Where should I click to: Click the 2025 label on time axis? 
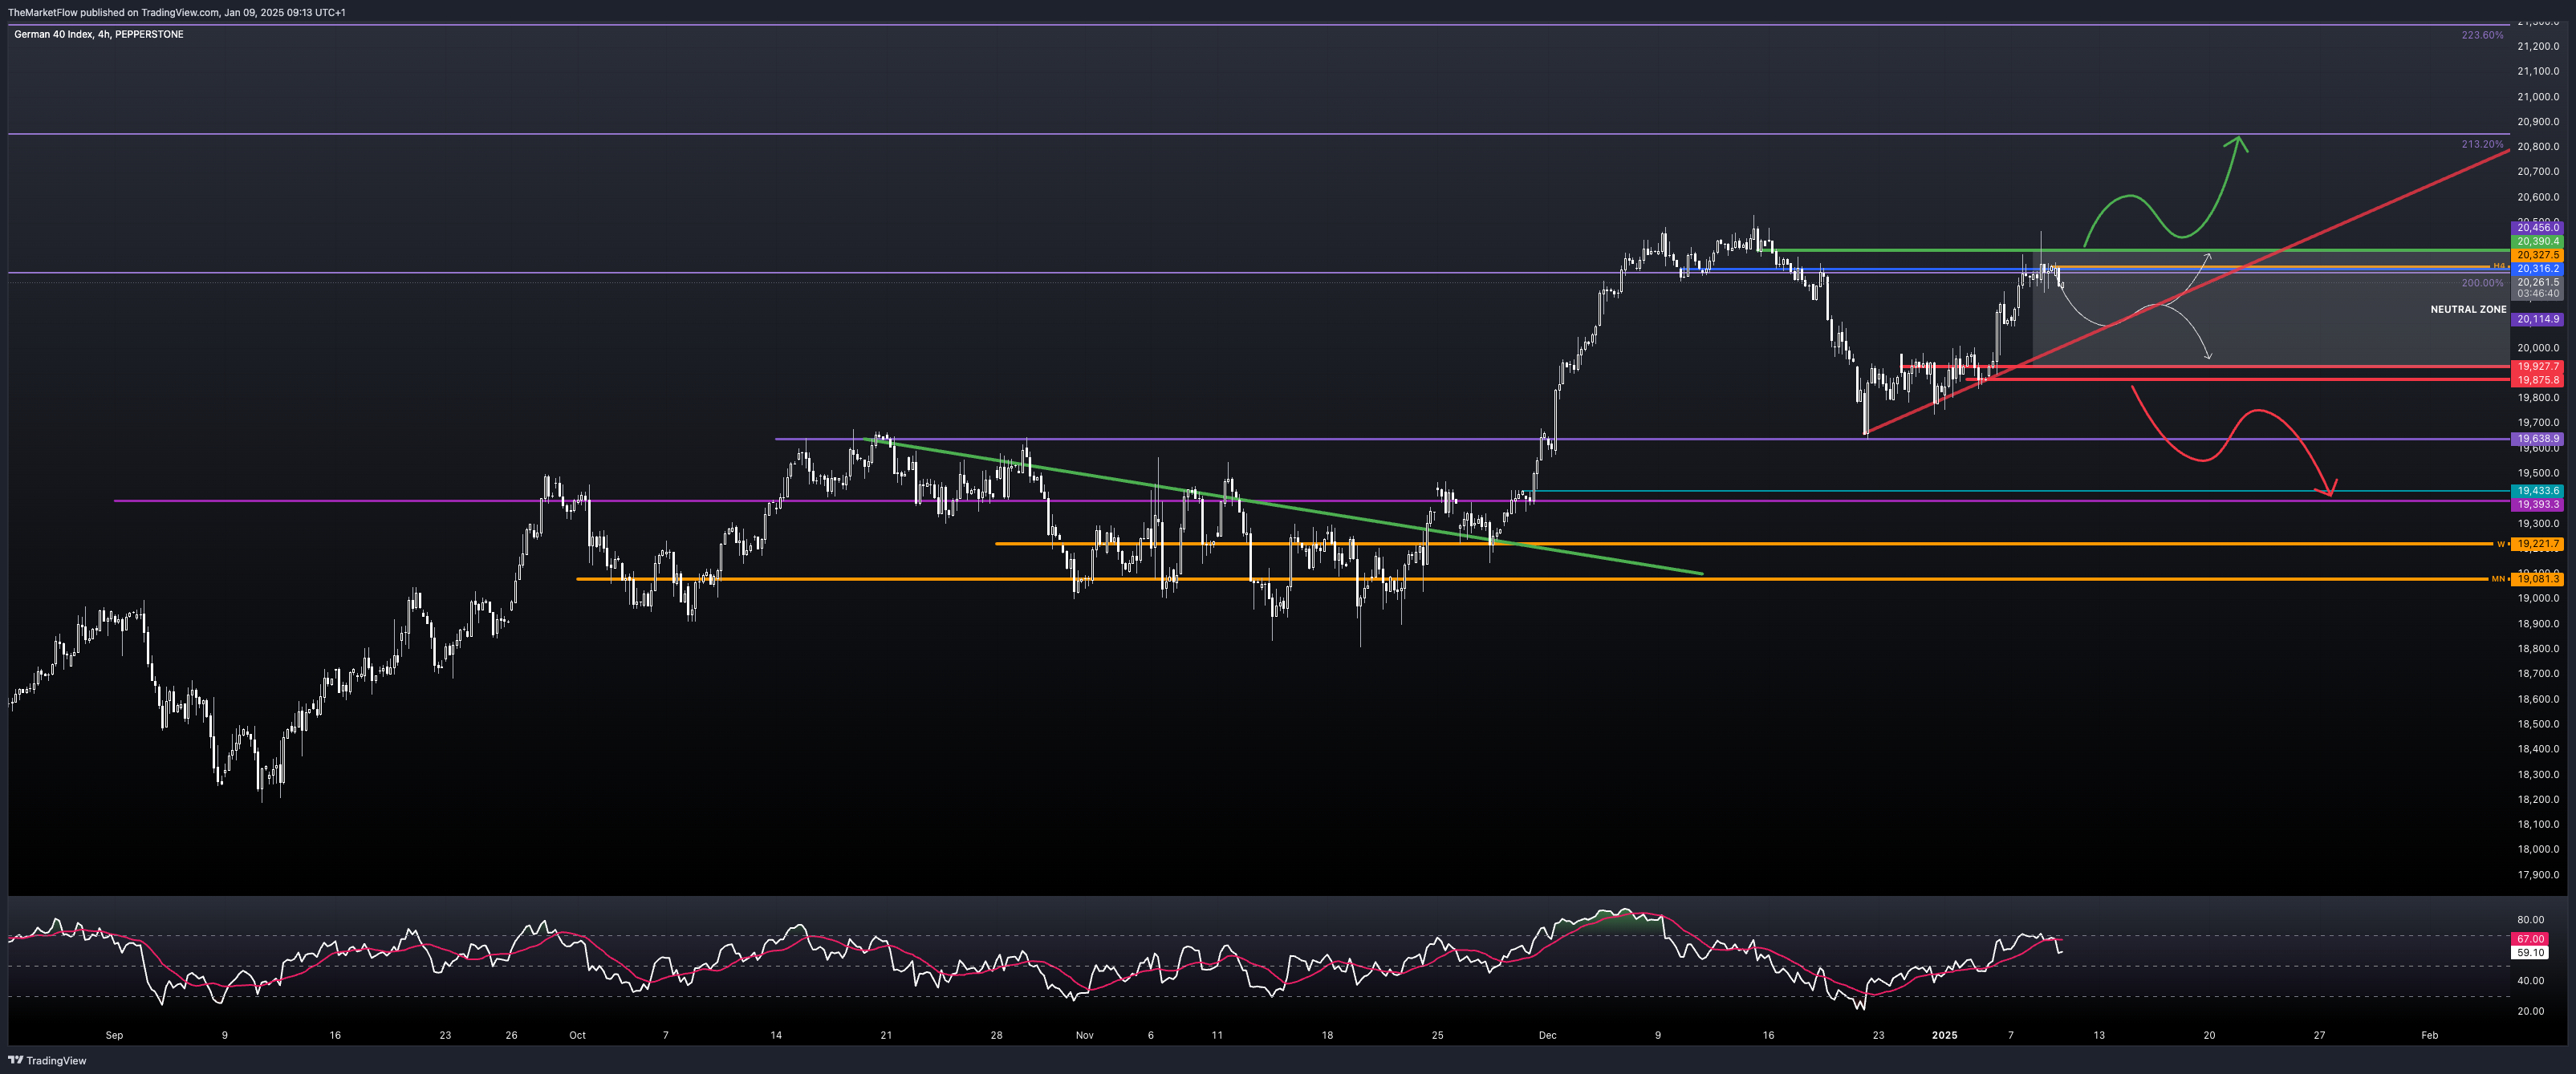pos(1944,1035)
